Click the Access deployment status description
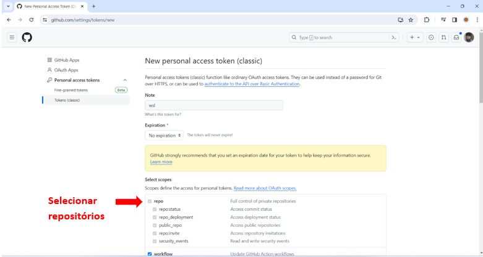The image size is (483, 257). tap(255, 217)
